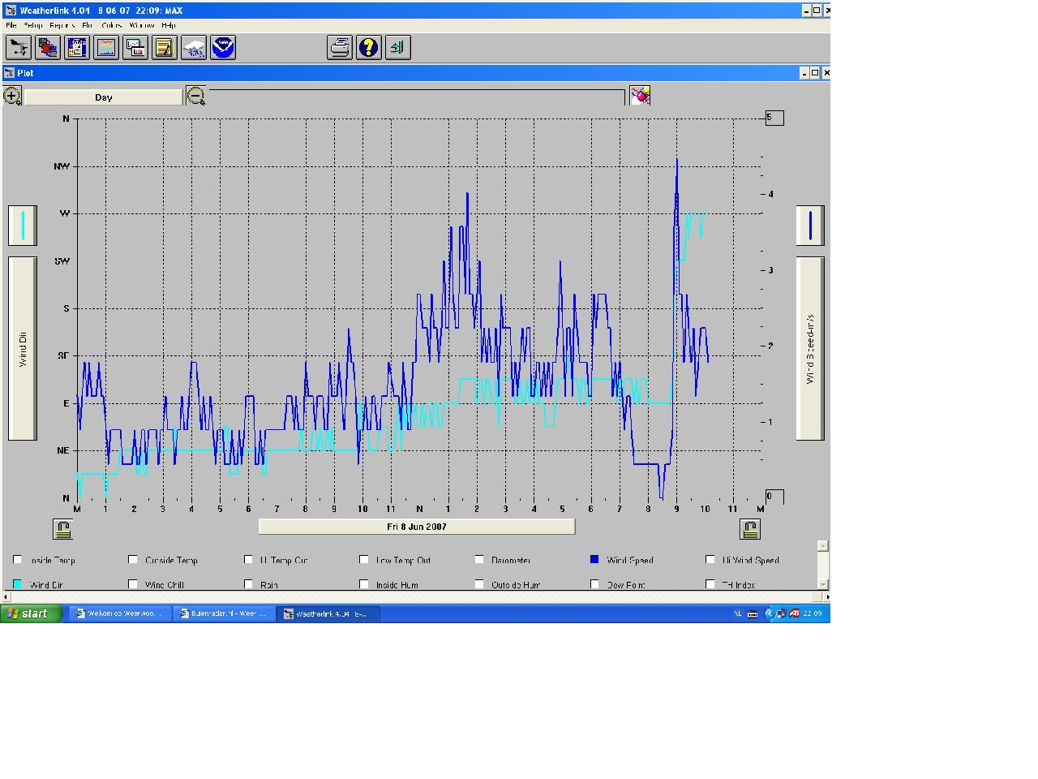The height and width of the screenshot is (779, 1038).
Task: Enable the TH Index checkbox
Action: (710, 583)
